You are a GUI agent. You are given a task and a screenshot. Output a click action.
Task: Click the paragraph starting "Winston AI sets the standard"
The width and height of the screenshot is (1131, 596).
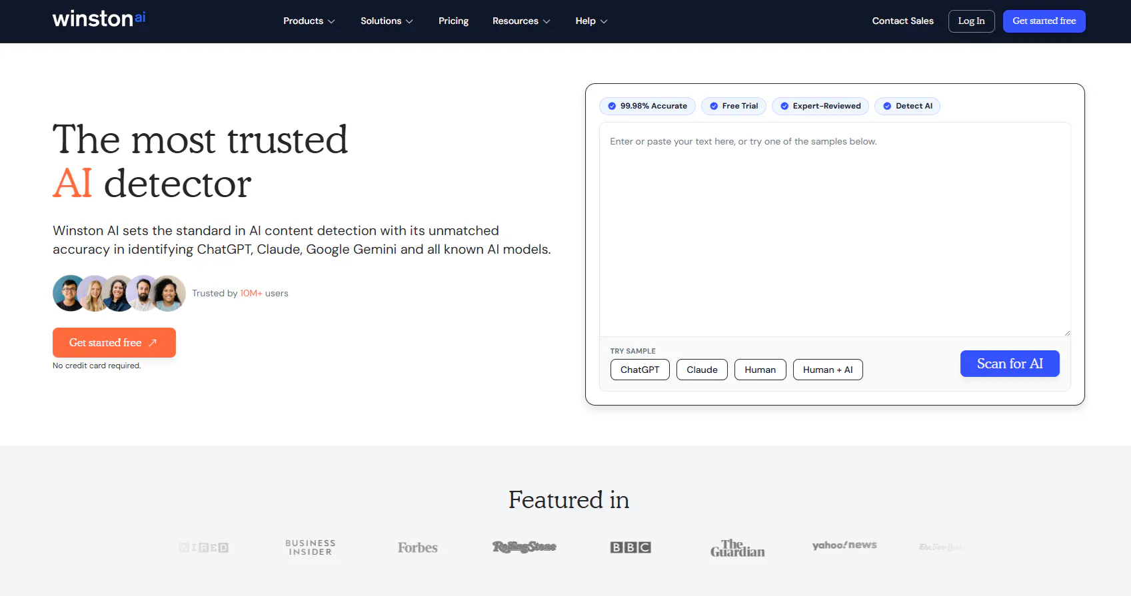coord(302,240)
